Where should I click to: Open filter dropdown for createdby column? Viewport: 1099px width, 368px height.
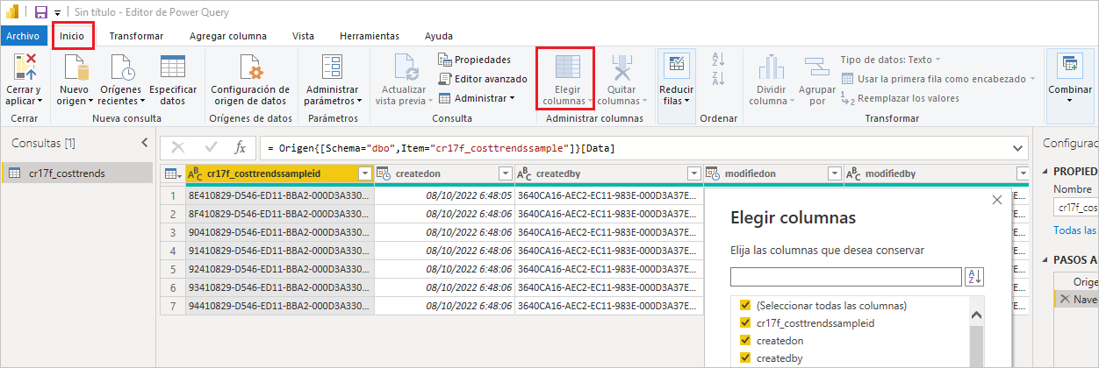pyautogui.click(x=694, y=173)
